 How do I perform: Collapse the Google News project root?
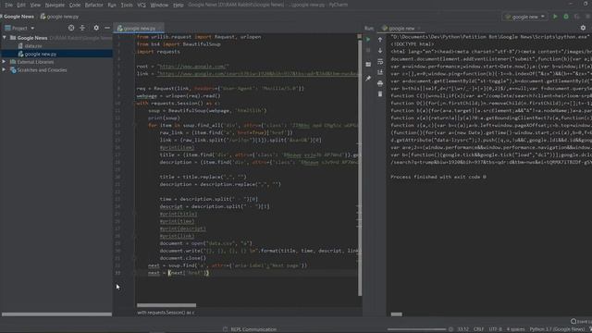click(4, 38)
